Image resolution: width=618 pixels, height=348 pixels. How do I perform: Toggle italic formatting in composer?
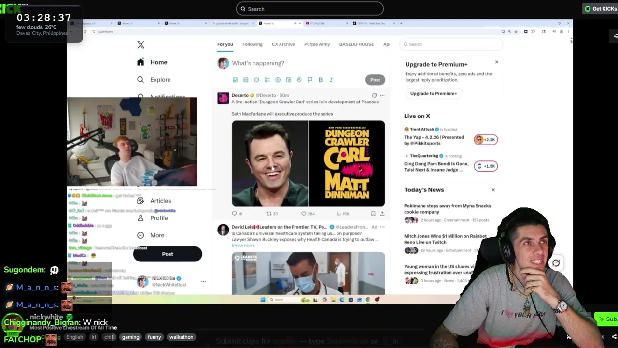331,80
